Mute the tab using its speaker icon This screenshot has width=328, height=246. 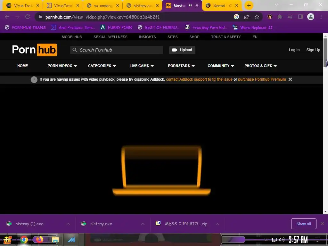[190, 5]
